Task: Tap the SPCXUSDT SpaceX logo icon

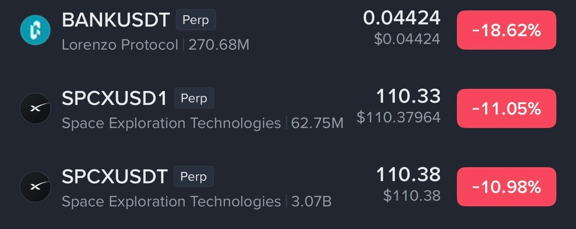Action: pos(35,187)
